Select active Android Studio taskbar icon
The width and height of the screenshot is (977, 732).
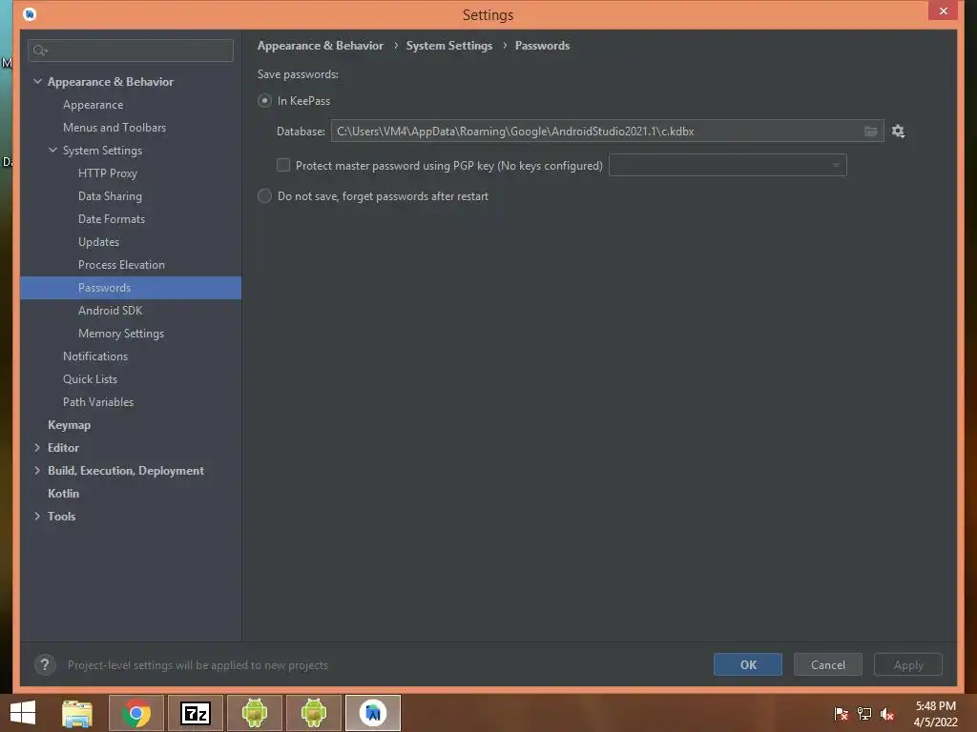(373, 713)
